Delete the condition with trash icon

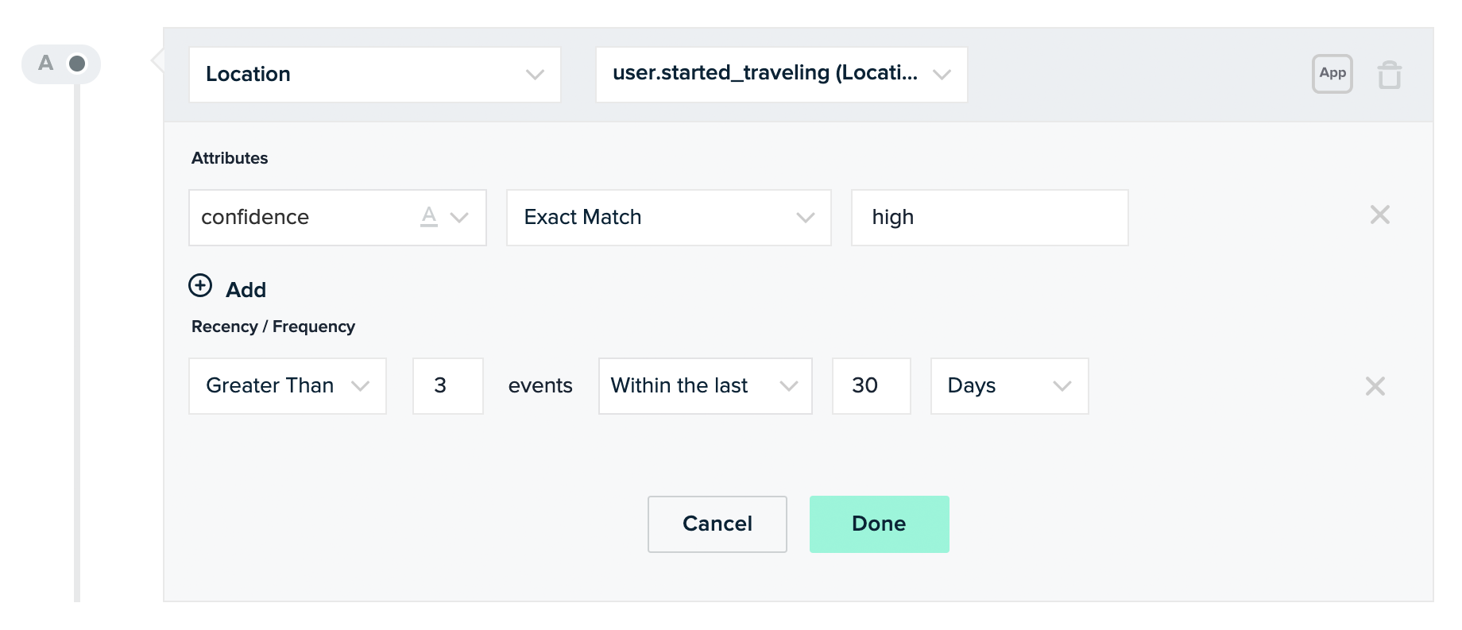1389,75
